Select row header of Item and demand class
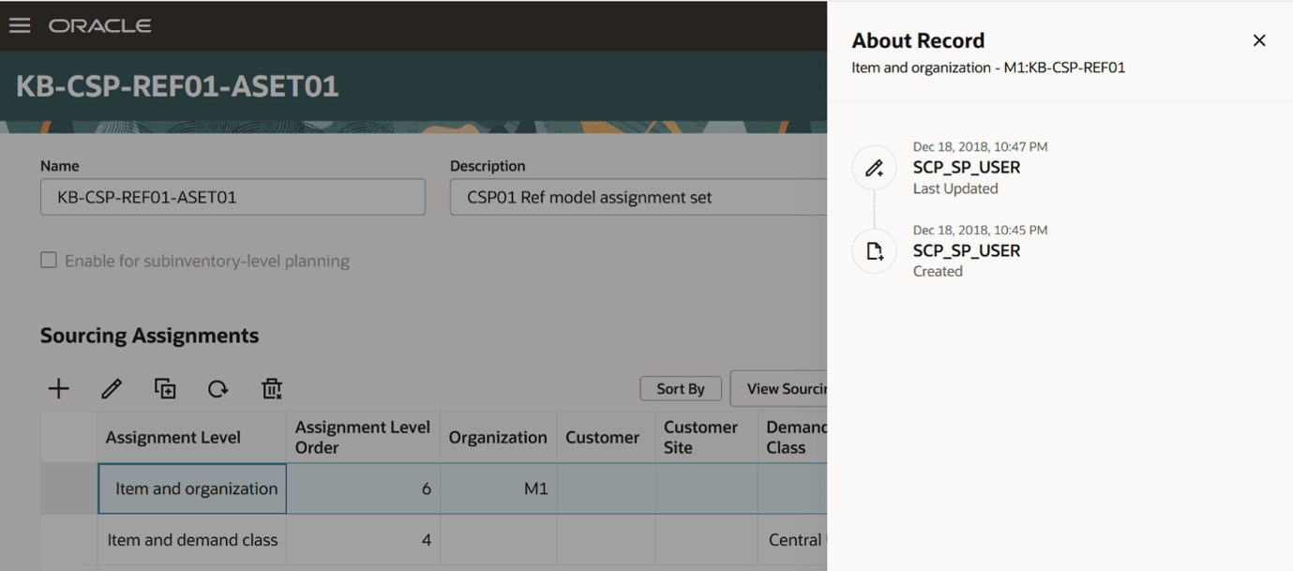This screenshot has height=571, width=1293. tap(68, 540)
